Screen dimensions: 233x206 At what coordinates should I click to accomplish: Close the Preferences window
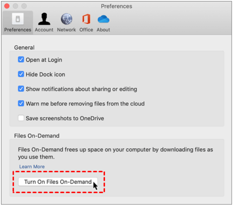pos(7,6)
